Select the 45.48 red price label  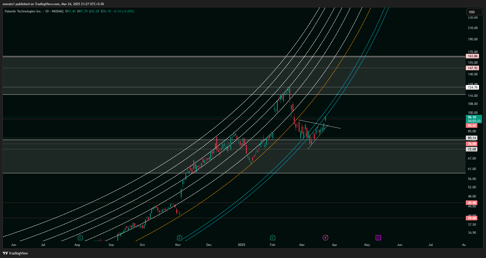pos(472,203)
